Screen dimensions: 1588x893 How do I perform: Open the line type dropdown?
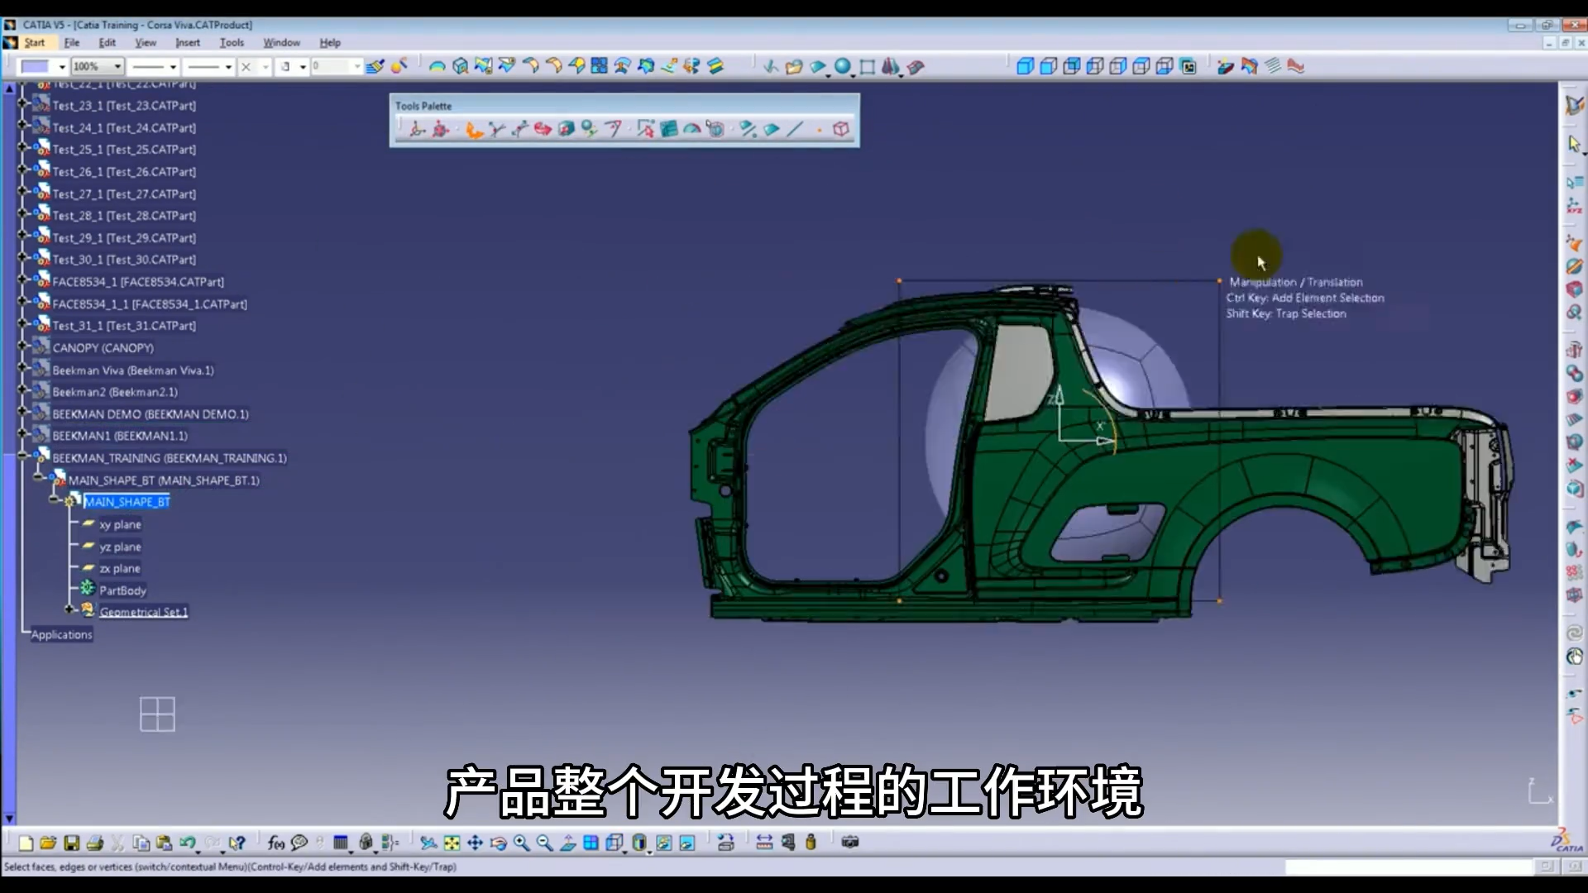[228, 66]
